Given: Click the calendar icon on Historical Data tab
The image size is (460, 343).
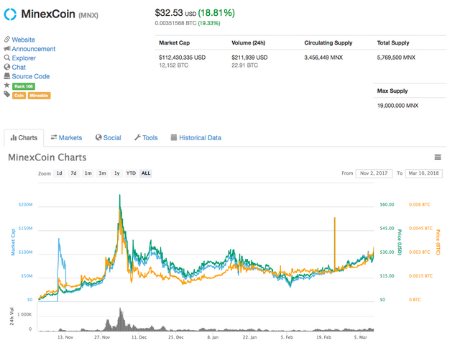Looking at the screenshot, I should point(174,137).
